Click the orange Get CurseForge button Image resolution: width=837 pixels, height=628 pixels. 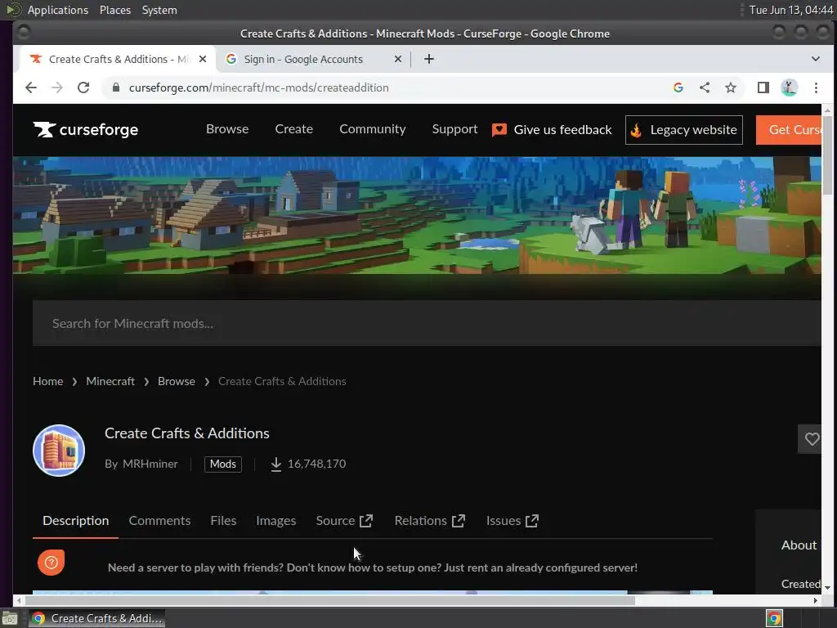click(789, 130)
